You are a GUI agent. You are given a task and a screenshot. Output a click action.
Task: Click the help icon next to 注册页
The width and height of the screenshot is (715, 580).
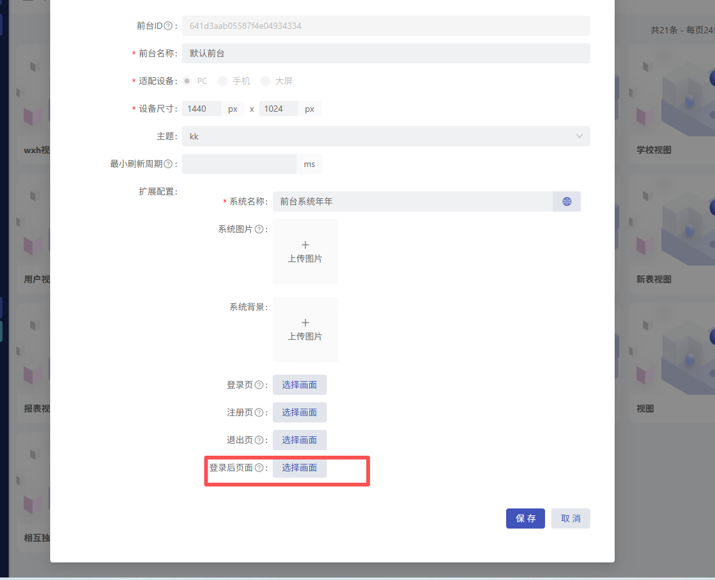pyautogui.click(x=259, y=412)
